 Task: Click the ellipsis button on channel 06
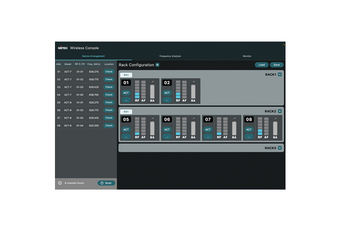tap(167, 137)
